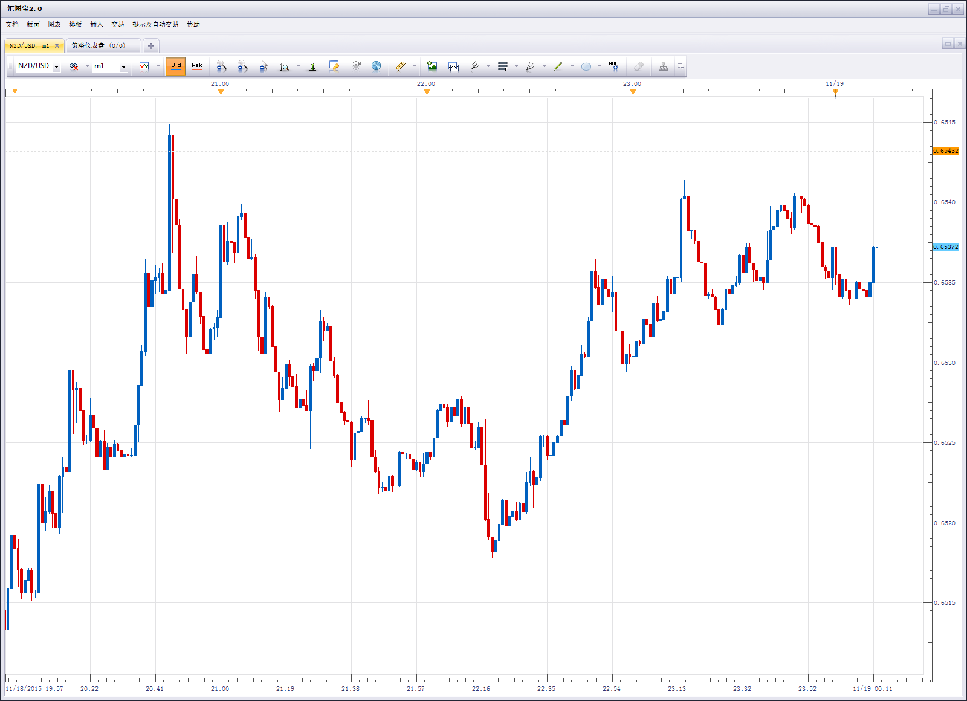This screenshot has height=701, width=967.
Task: Select the Fibonacci levels tool
Action: click(503, 66)
